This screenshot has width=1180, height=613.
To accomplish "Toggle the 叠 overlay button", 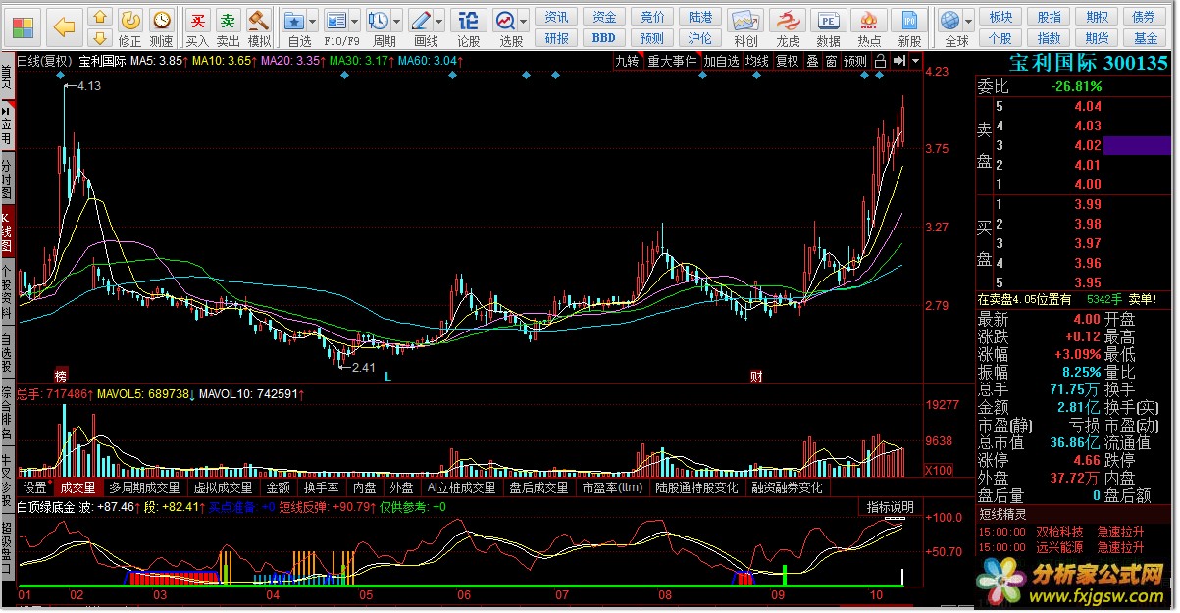I will coord(812,61).
